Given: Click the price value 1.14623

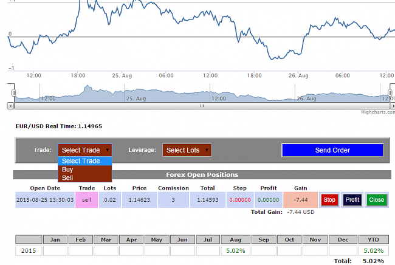Looking at the screenshot, I should pos(139,200).
